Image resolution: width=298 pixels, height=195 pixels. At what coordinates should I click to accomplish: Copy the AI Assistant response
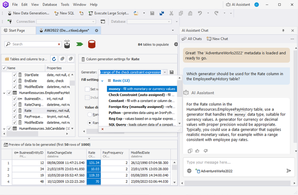[x=190, y=151]
